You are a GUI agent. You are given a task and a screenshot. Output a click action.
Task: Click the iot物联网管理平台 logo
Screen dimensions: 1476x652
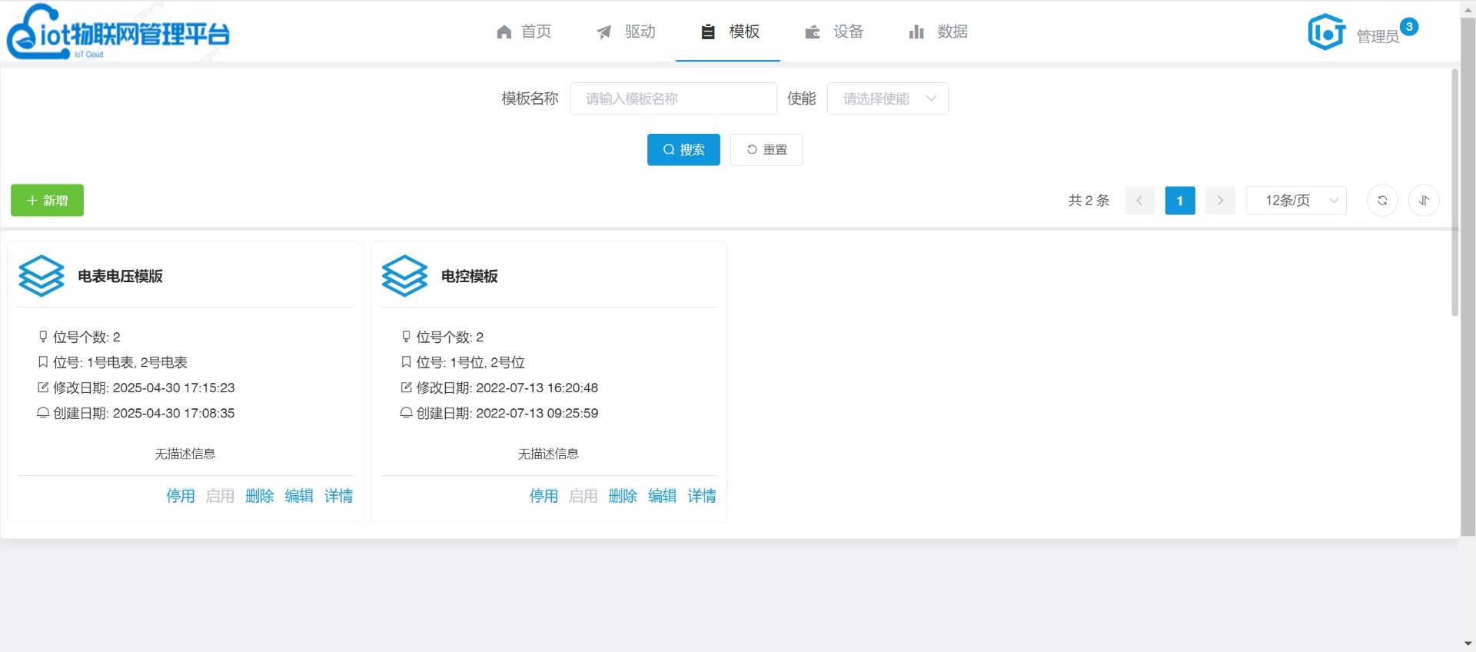(118, 32)
